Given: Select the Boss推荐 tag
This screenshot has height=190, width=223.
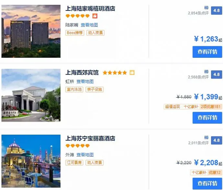Looking at the screenshot, I should tap(75, 33).
